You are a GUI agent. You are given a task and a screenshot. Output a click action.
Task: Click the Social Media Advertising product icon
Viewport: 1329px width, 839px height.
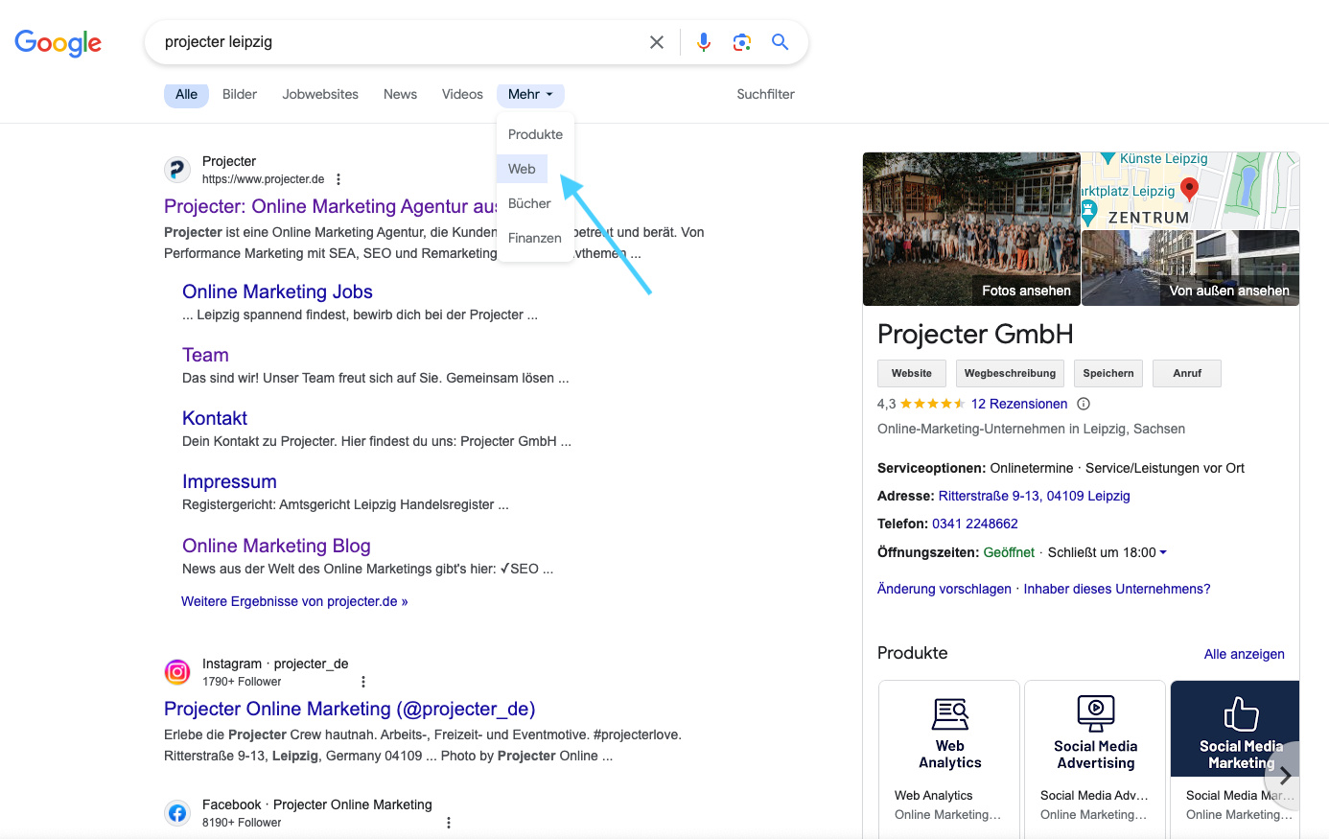(x=1096, y=714)
